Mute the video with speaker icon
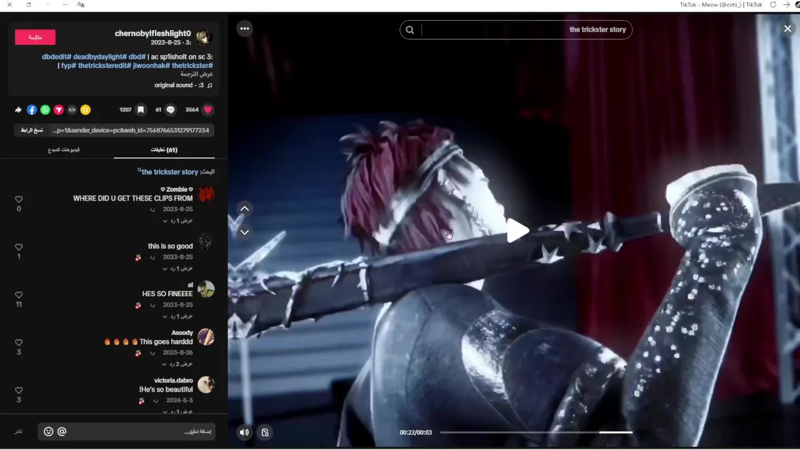 [x=244, y=432]
